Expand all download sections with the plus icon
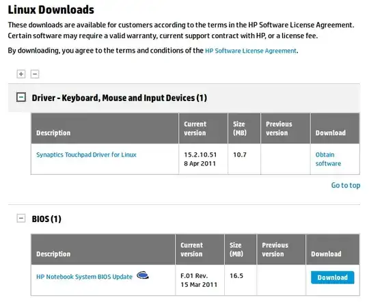Screen dimensions: 369x302 [21, 74]
